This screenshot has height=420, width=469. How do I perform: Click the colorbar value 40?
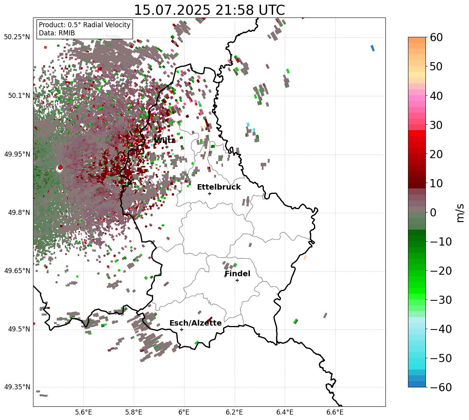click(436, 96)
